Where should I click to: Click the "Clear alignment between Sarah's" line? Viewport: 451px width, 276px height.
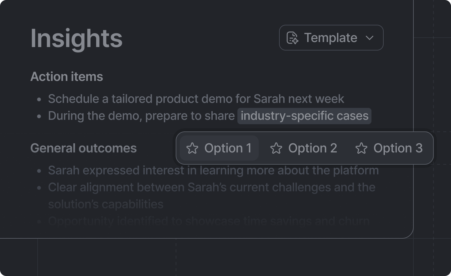(211, 187)
